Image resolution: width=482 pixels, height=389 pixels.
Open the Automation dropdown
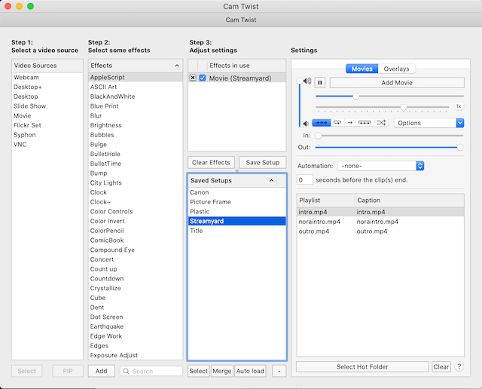click(382, 165)
